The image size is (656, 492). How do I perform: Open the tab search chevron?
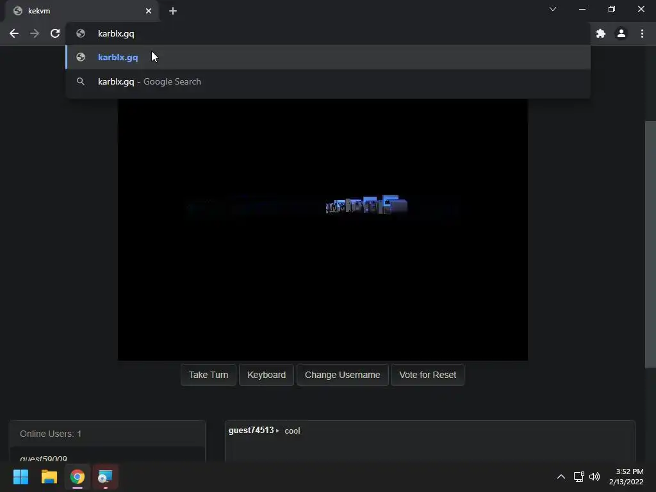553,9
